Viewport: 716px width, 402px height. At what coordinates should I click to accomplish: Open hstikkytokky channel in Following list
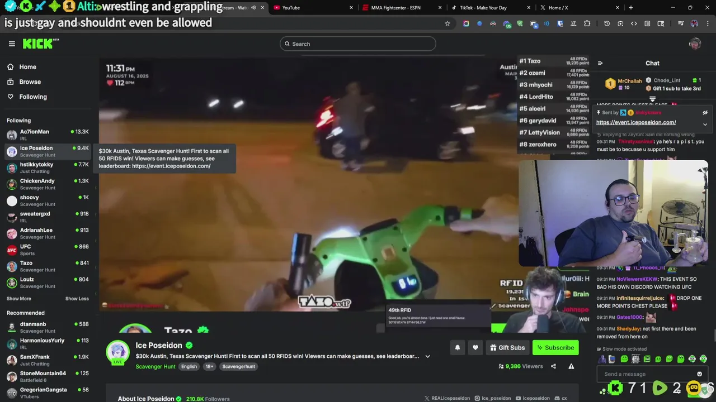(48, 167)
